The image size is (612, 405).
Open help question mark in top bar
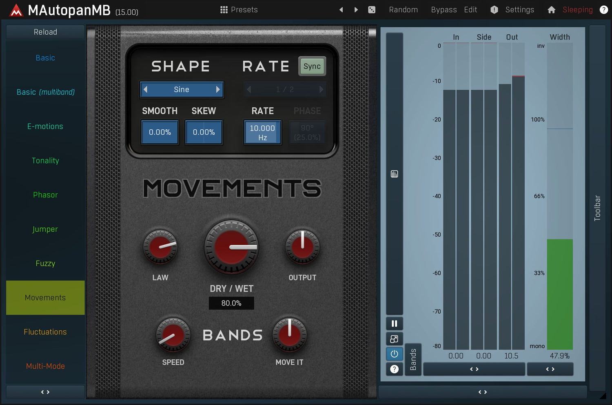tap(604, 10)
